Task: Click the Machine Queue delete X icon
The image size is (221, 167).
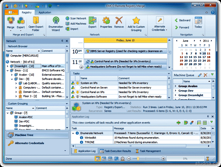Action: point(205,75)
